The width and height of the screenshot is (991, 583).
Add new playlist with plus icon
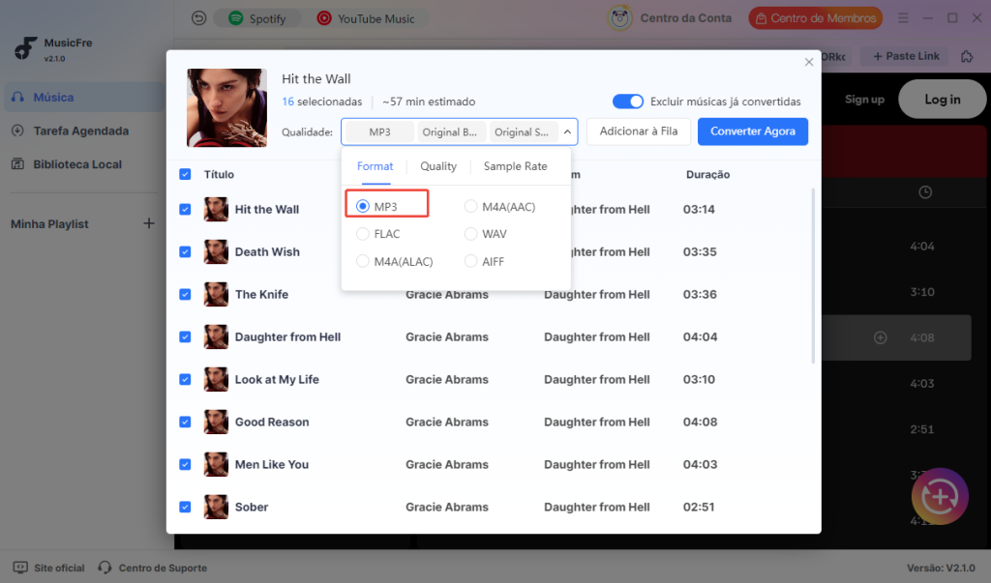pos(148,223)
